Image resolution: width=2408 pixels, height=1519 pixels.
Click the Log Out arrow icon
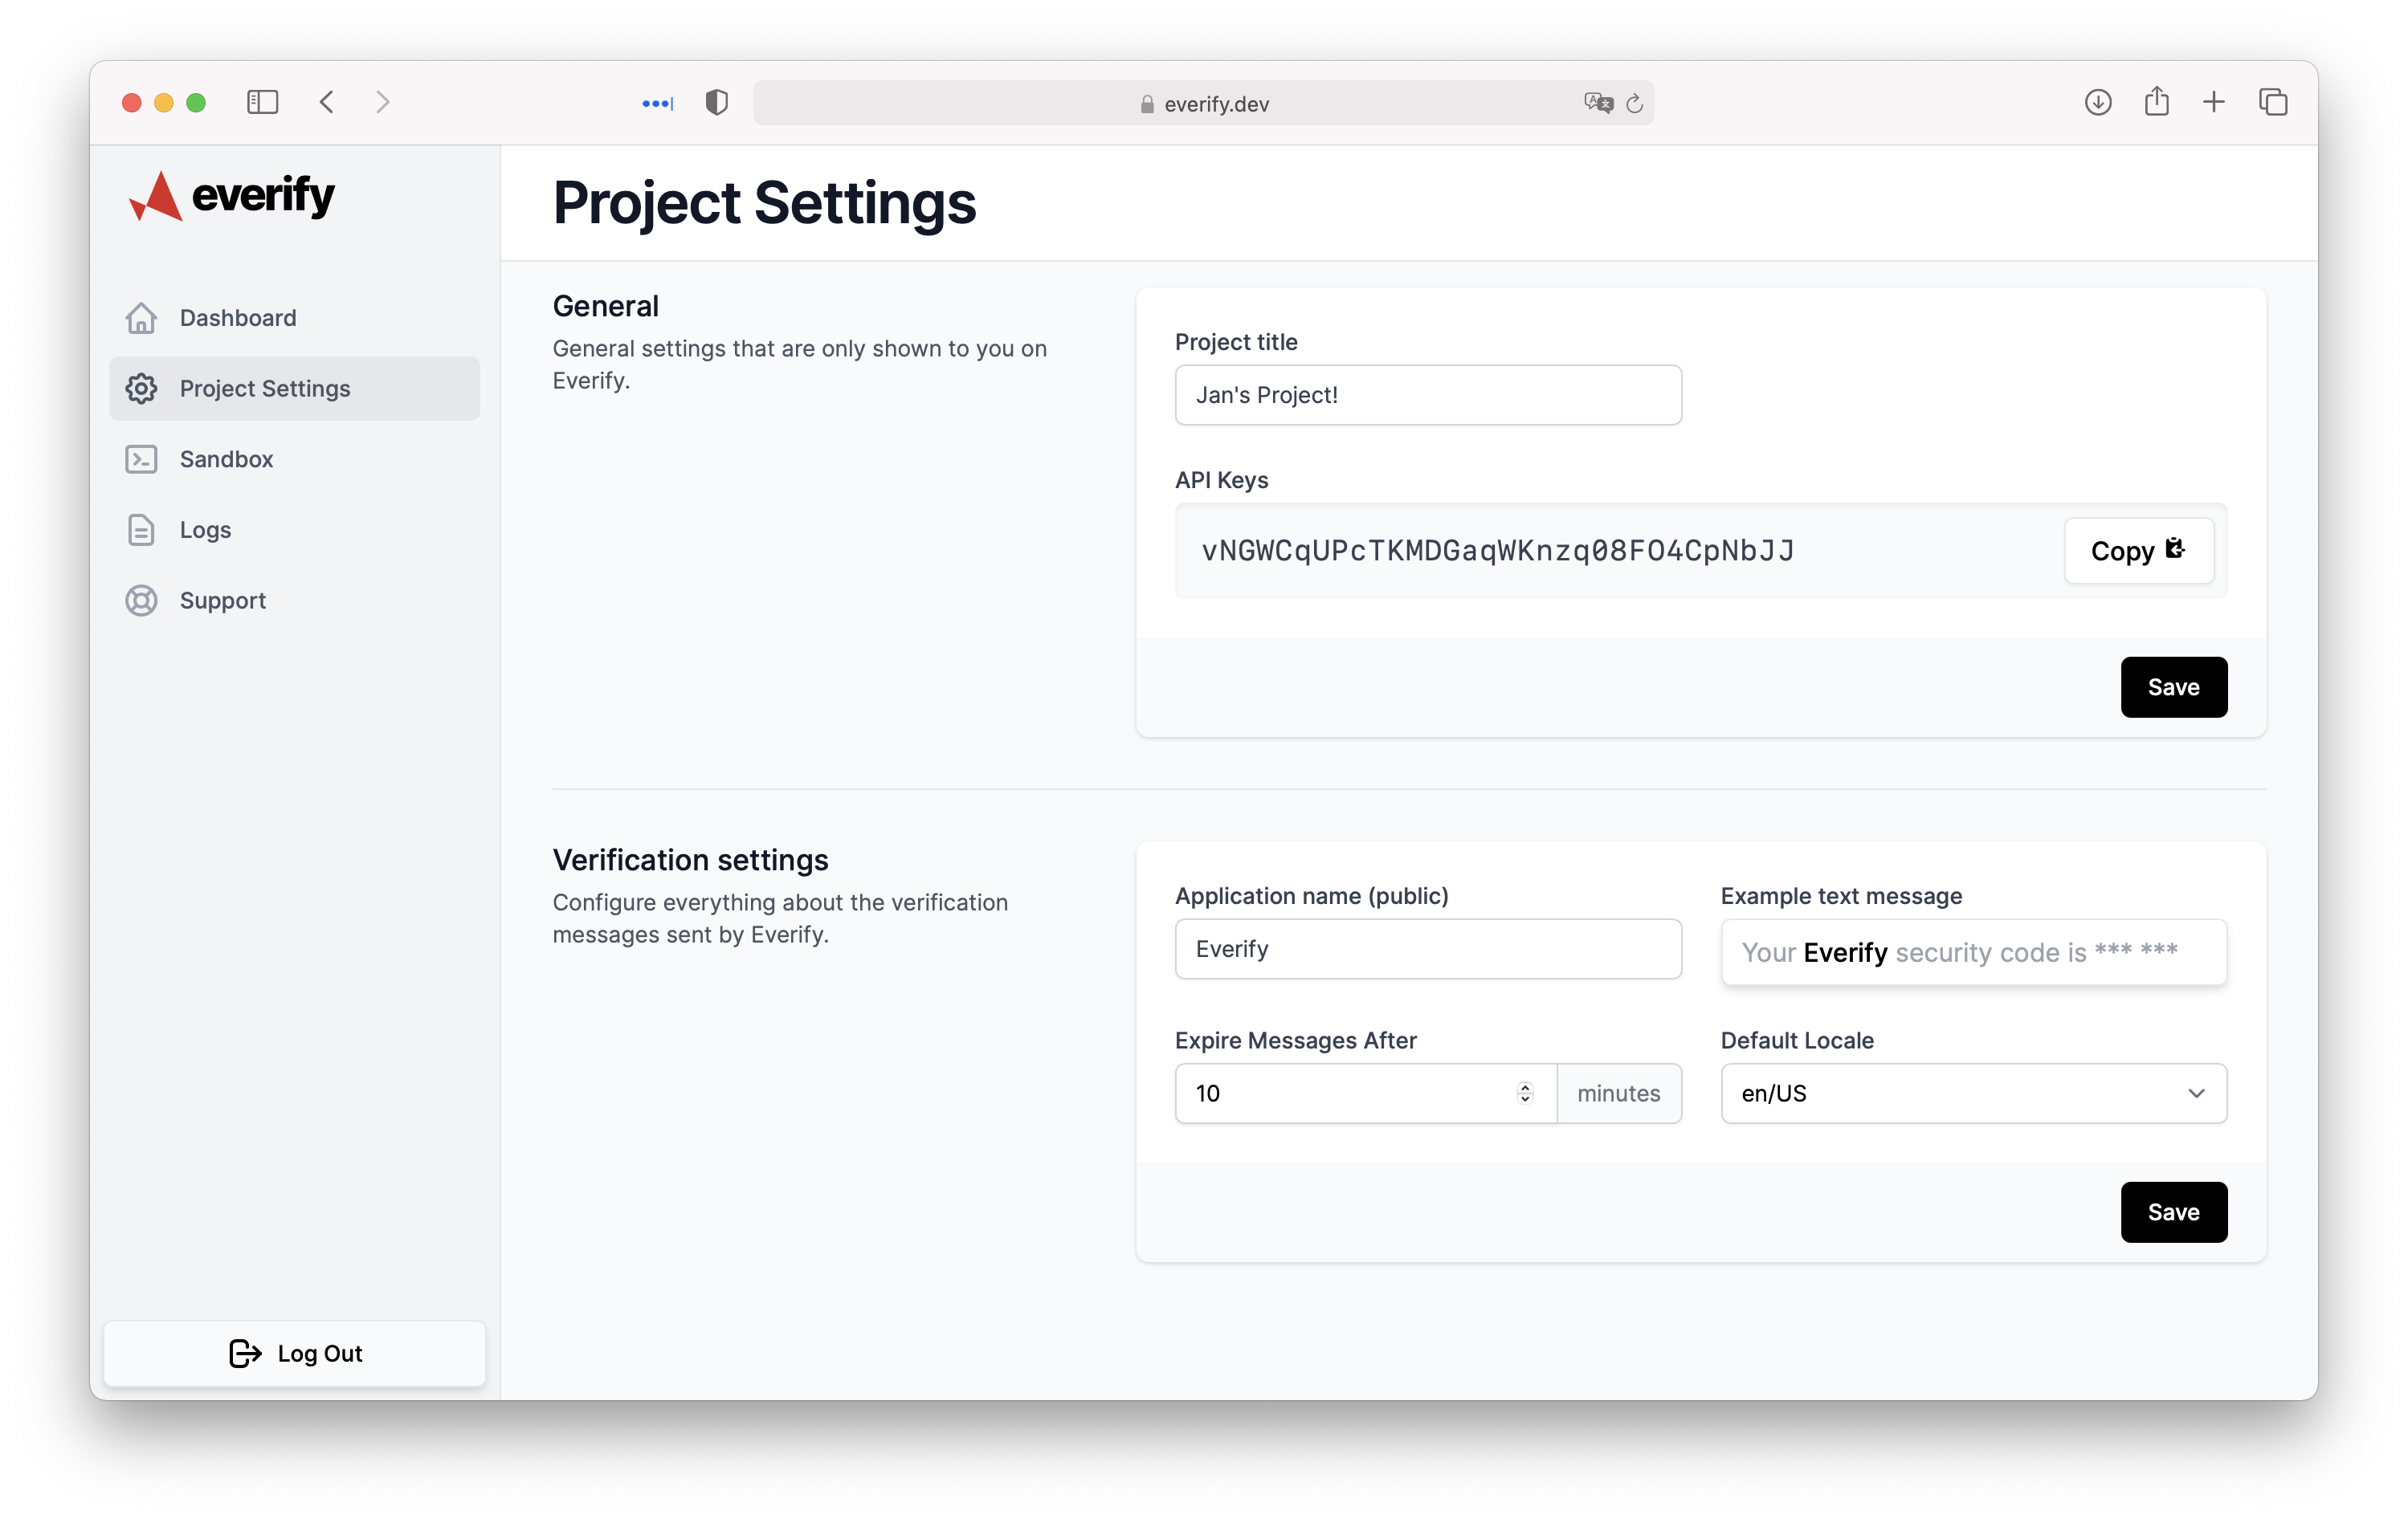point(245,1353)
